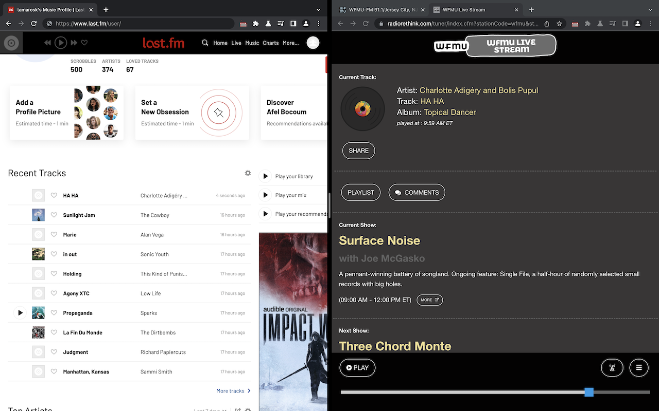Open La Fin Du Monde album thumbnail
Viewport: 659px width, 411px height.
pos(38,332)
